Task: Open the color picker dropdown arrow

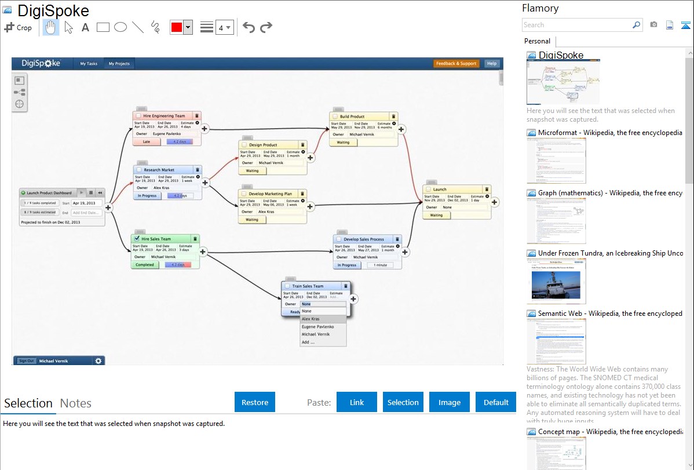Action: (188, 27)
